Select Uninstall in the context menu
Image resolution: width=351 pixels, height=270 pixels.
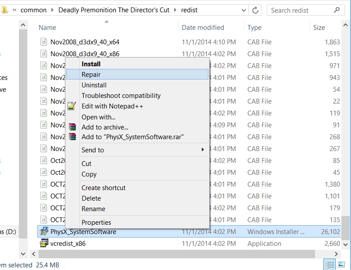pyautogui.click(x=94, y=85)
